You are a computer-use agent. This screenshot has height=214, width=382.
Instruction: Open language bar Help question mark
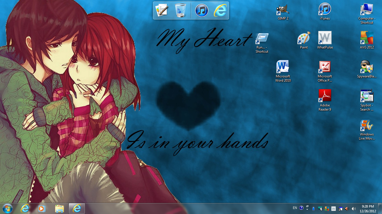point(301,208)
